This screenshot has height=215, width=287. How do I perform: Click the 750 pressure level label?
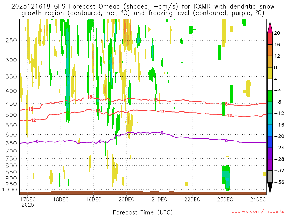pos(11,159)
